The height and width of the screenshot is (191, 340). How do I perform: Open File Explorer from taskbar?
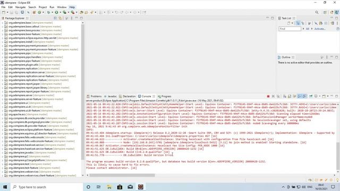coord(109,187)
